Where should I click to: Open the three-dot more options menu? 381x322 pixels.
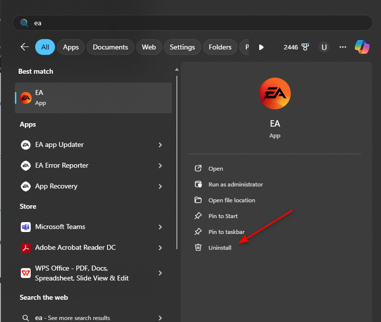[x=343, y=47]
